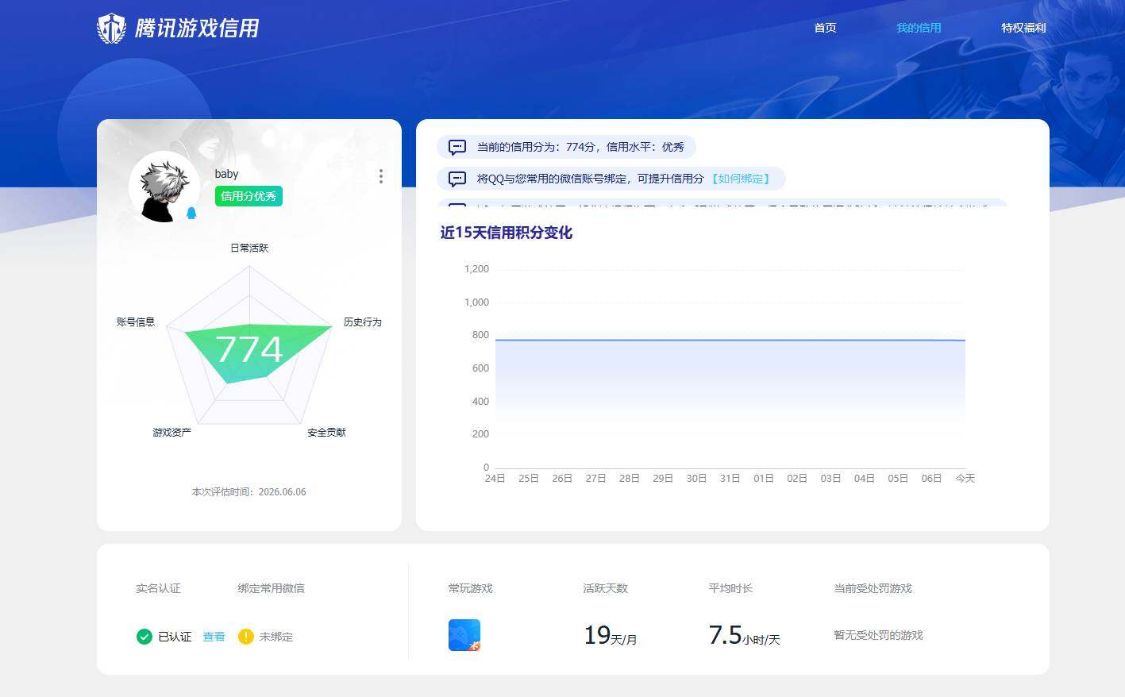Click the 近15天信用积分变化 chart title
1125x697 pixels.
[507, 233]
